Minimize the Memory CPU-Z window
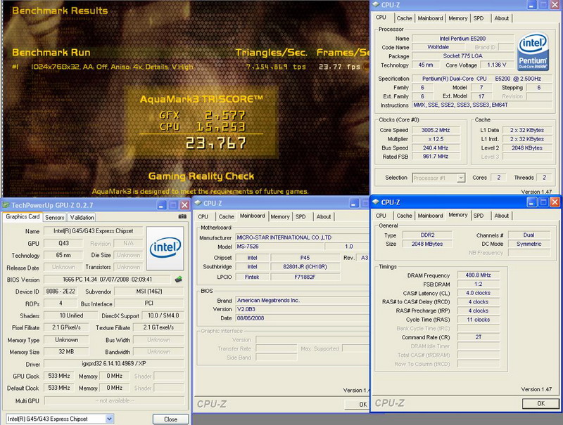 click(x=532, y=202)
